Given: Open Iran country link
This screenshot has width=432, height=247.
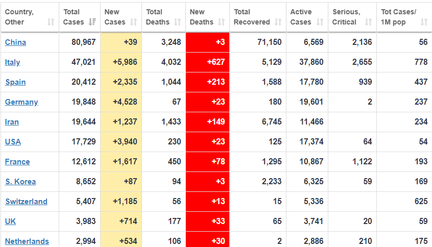Looking at the screenshot, I should [x=13, y=122].
